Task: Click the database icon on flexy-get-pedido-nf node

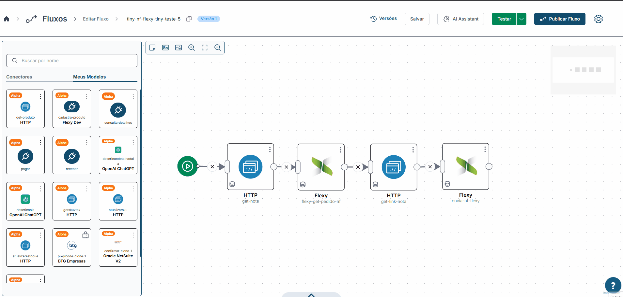Action: pos(303,184)
